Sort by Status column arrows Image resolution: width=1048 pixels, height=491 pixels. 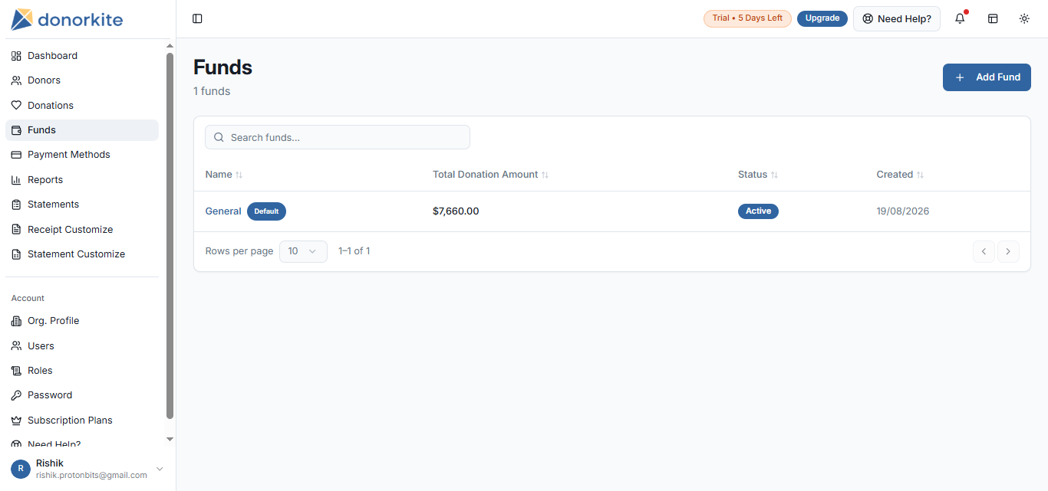(774, 175)
